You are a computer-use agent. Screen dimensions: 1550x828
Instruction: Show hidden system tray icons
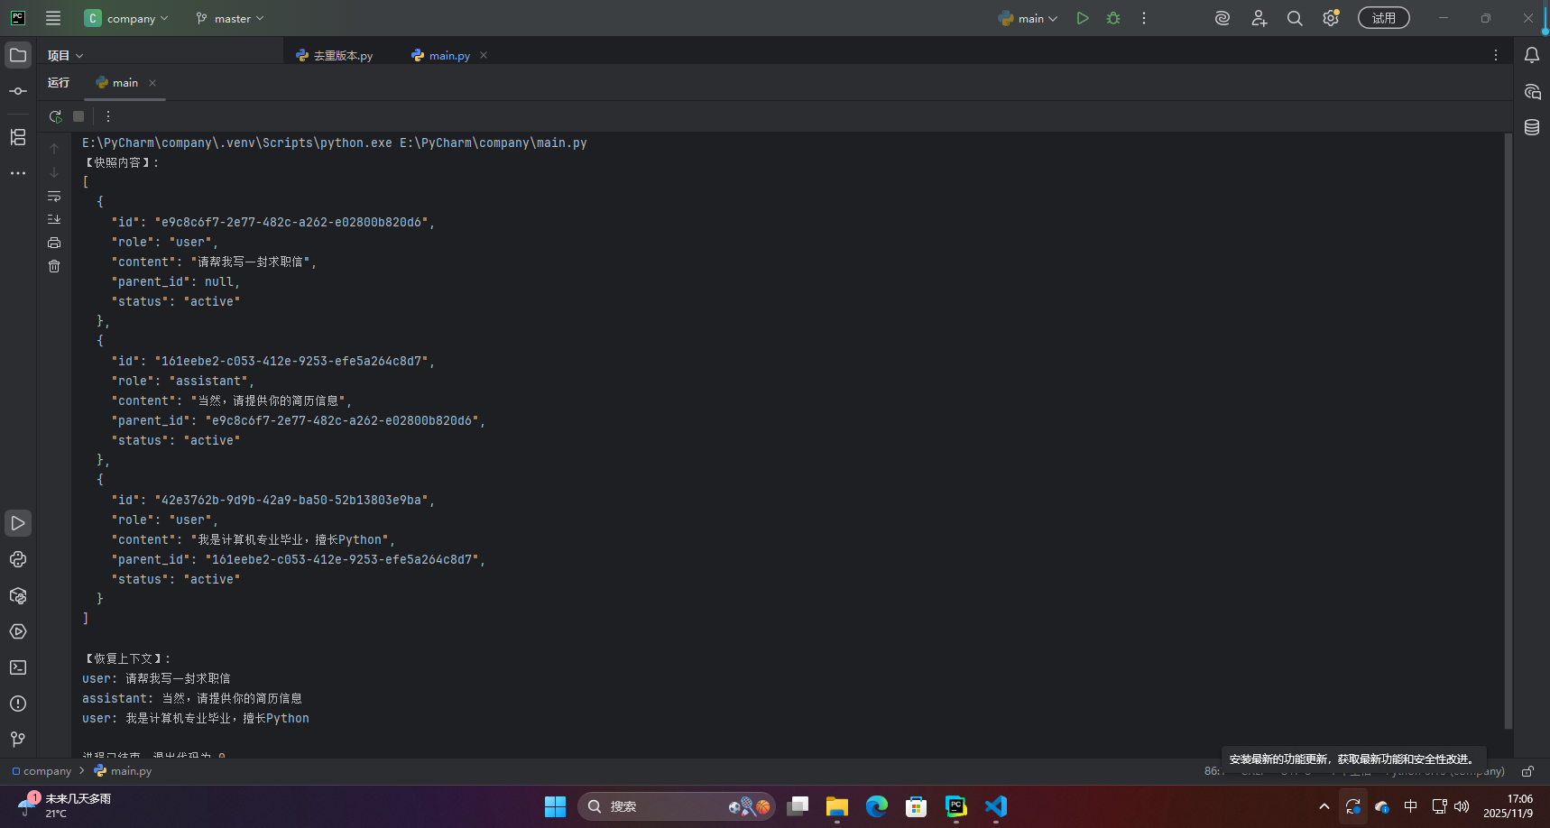tap(1324, 806)
